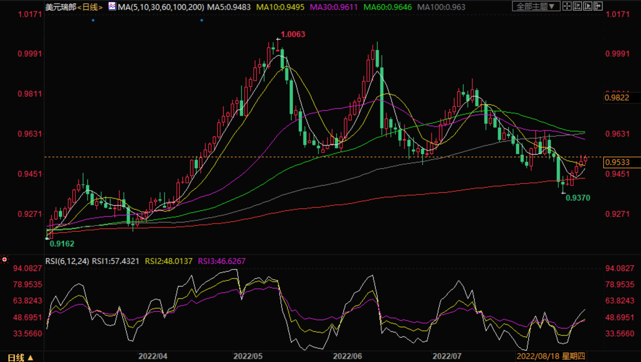The image size is (641, 362).
Task: Select the magenta MA30:0.9611 legend entry
Action: [x=334, y=7]
